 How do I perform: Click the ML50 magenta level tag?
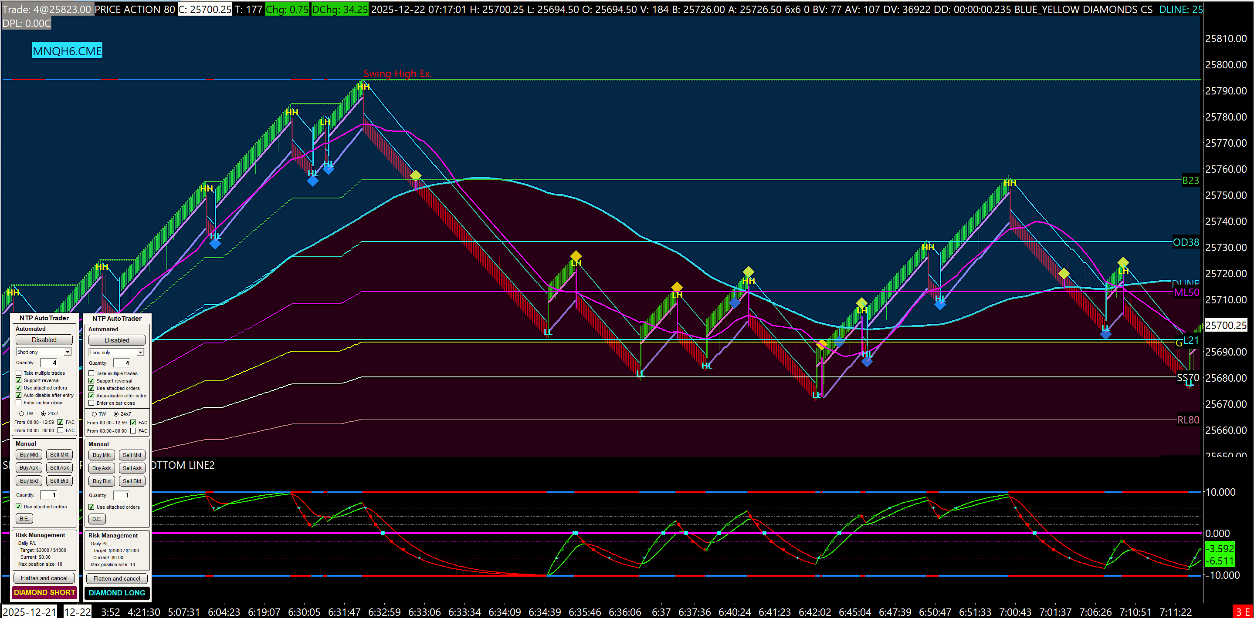[1186, 292]
